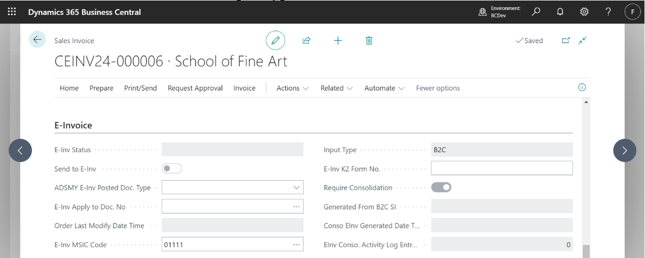Click the environment BCDev indicator icon

[482, 12]
